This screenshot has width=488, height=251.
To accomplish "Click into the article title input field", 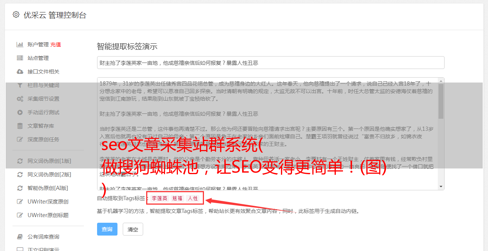I will (270, 63).
